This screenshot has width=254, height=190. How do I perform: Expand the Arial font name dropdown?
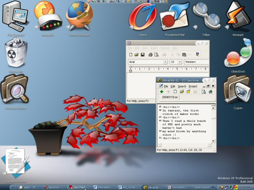point(165,62)
